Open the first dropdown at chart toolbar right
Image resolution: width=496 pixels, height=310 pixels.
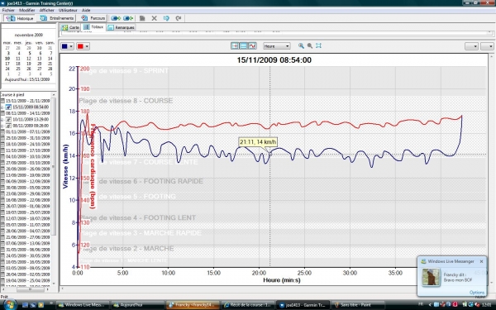471,46
